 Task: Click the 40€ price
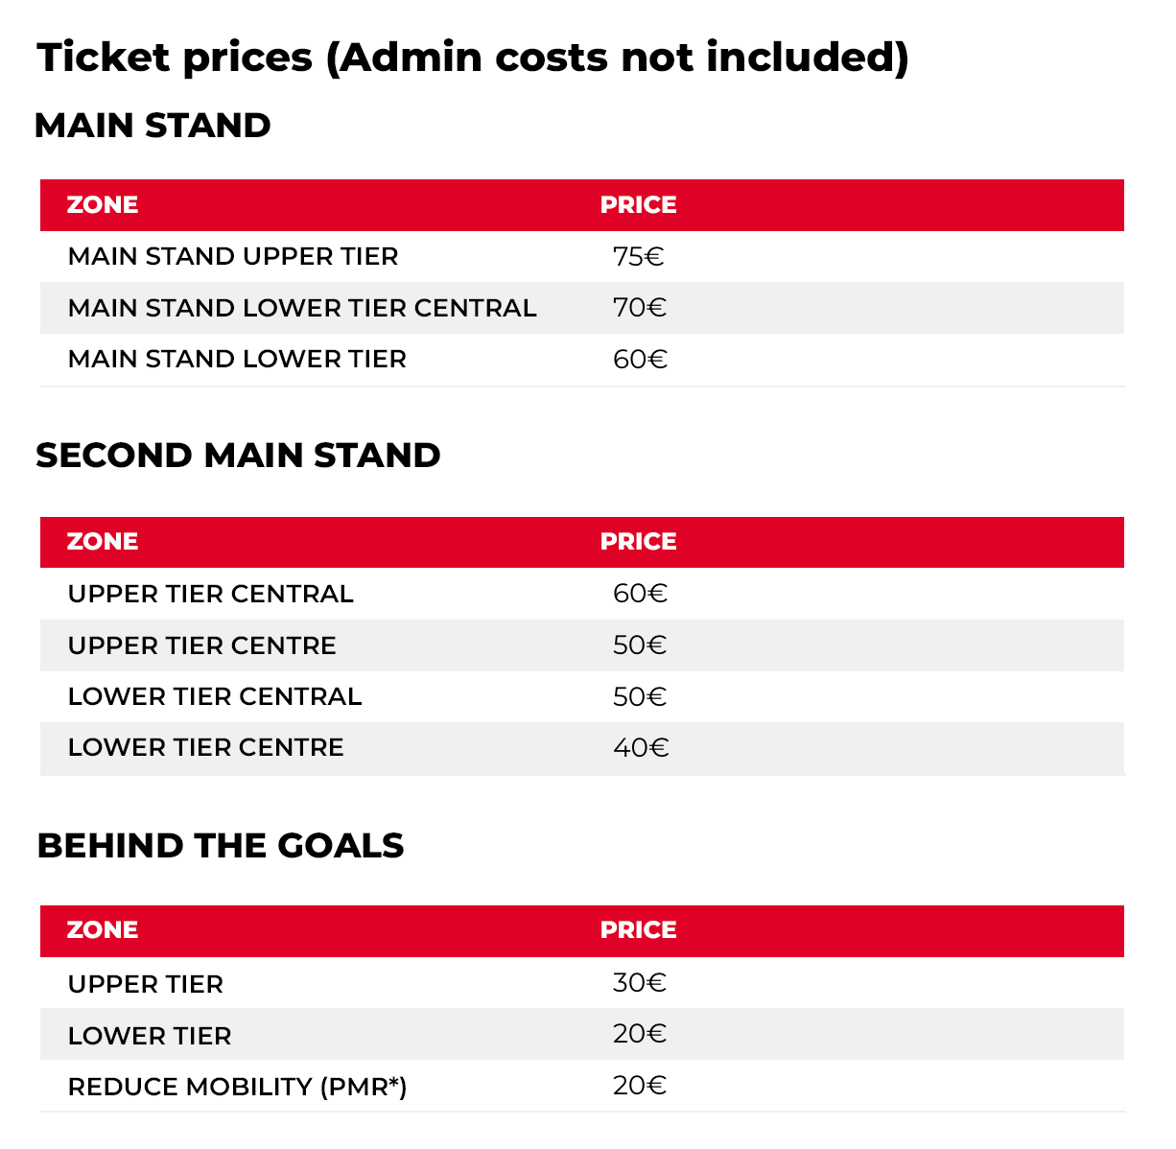pyautogui.click(x=641, y=747)
